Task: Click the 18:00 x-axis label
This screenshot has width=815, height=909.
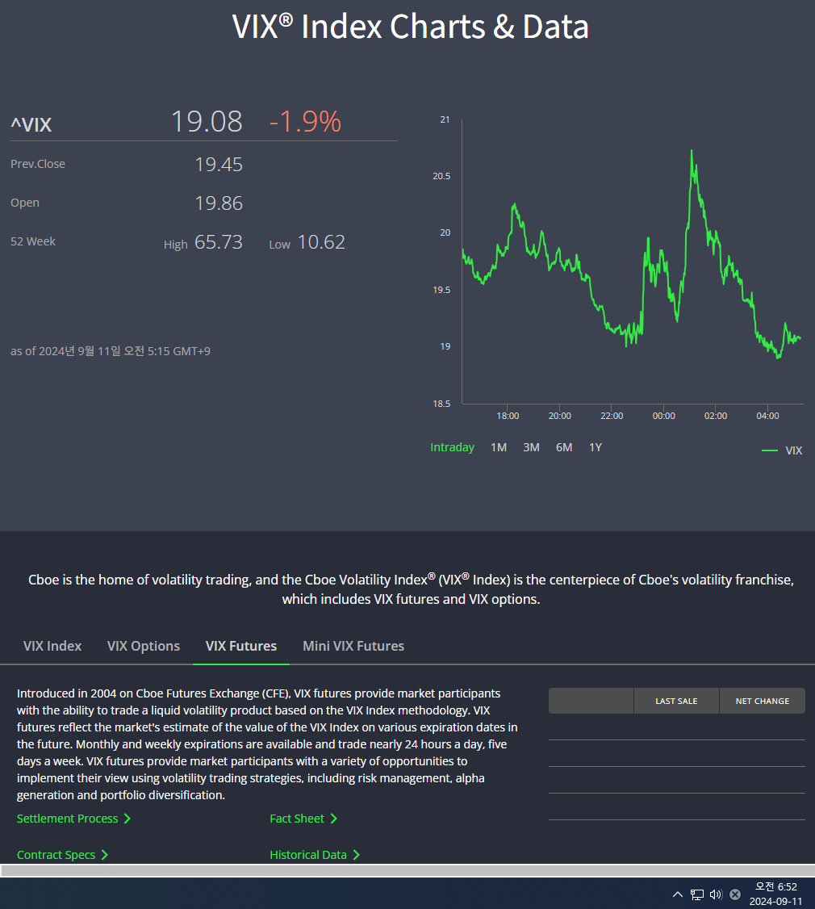Action: point(508,416)
